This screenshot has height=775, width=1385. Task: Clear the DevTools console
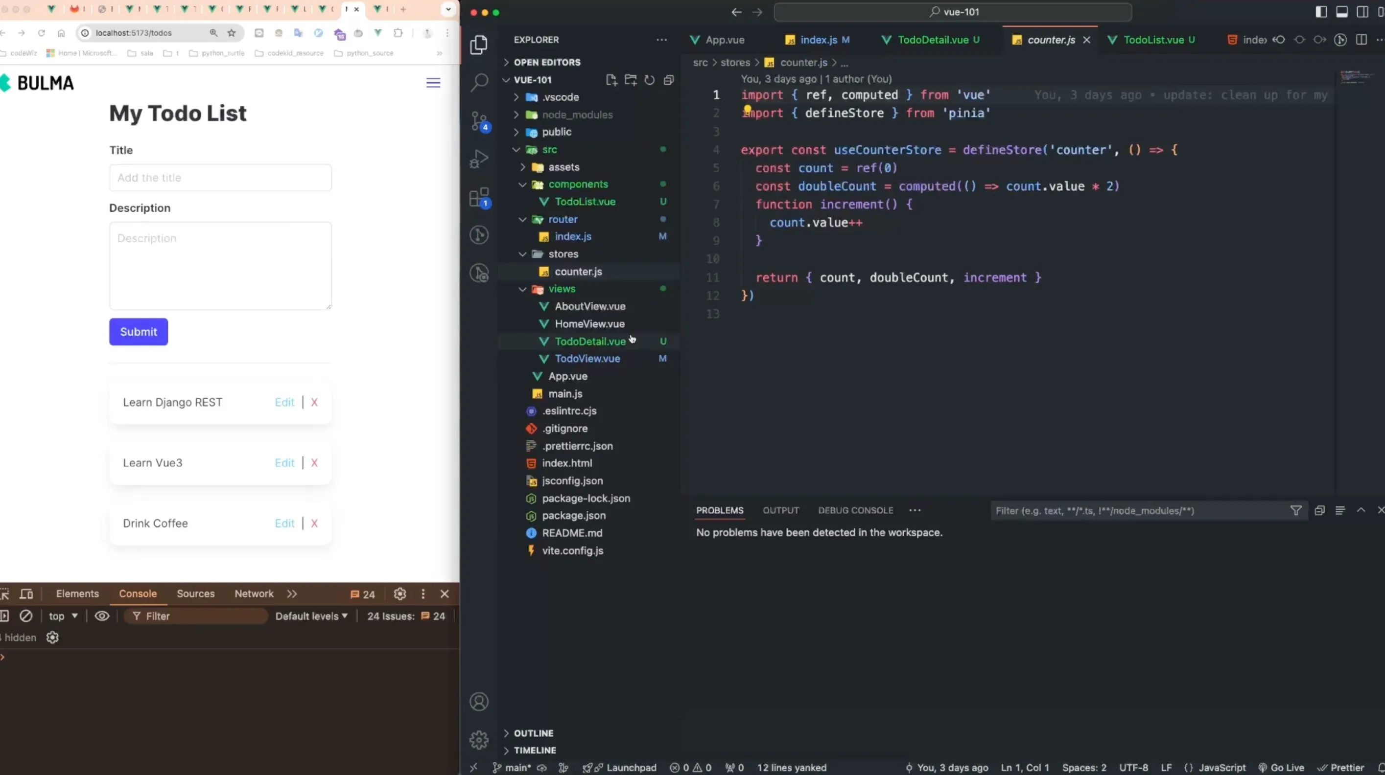(x=26, y=616)
